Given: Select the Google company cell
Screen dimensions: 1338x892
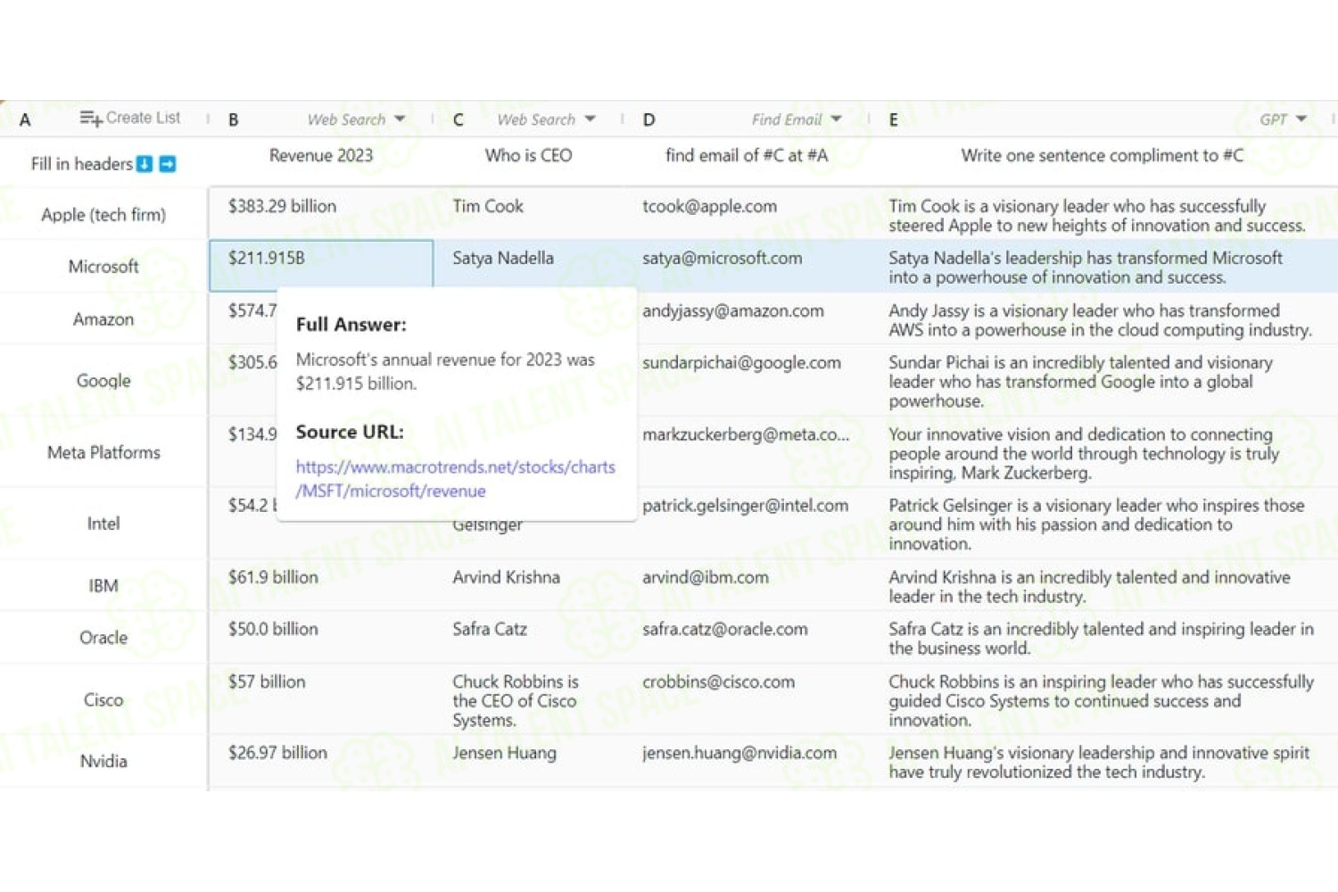Looking at the screenshot, I should pos(103,381).
